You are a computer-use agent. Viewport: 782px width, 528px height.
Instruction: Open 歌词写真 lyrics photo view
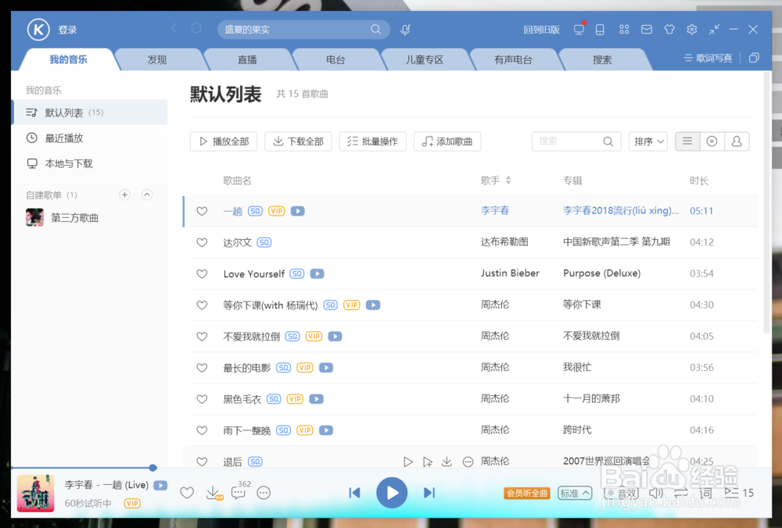click(708, 59)
